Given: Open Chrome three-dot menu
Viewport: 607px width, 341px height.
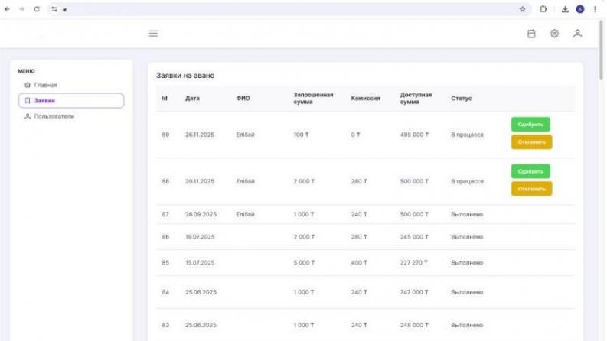Looking at the screenshot, I should [595, 9].
